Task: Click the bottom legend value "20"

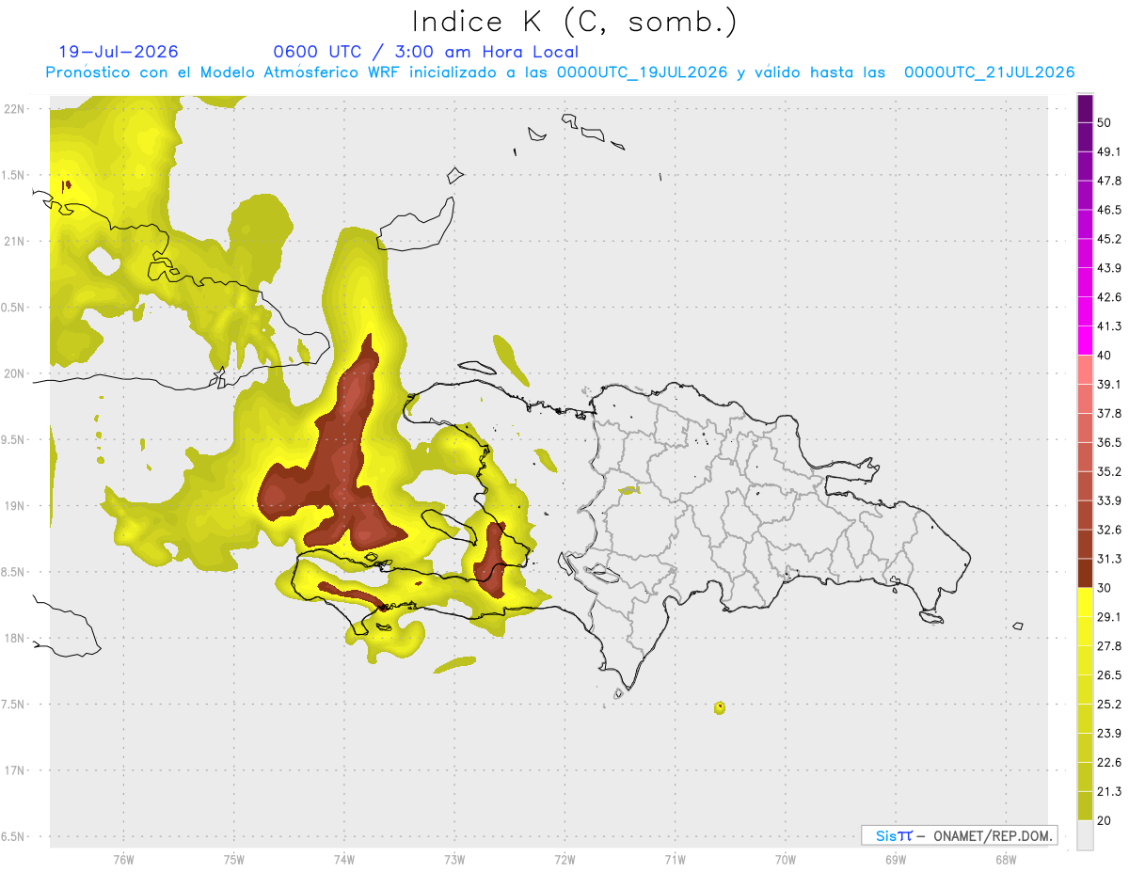Action: point(1105,820)
